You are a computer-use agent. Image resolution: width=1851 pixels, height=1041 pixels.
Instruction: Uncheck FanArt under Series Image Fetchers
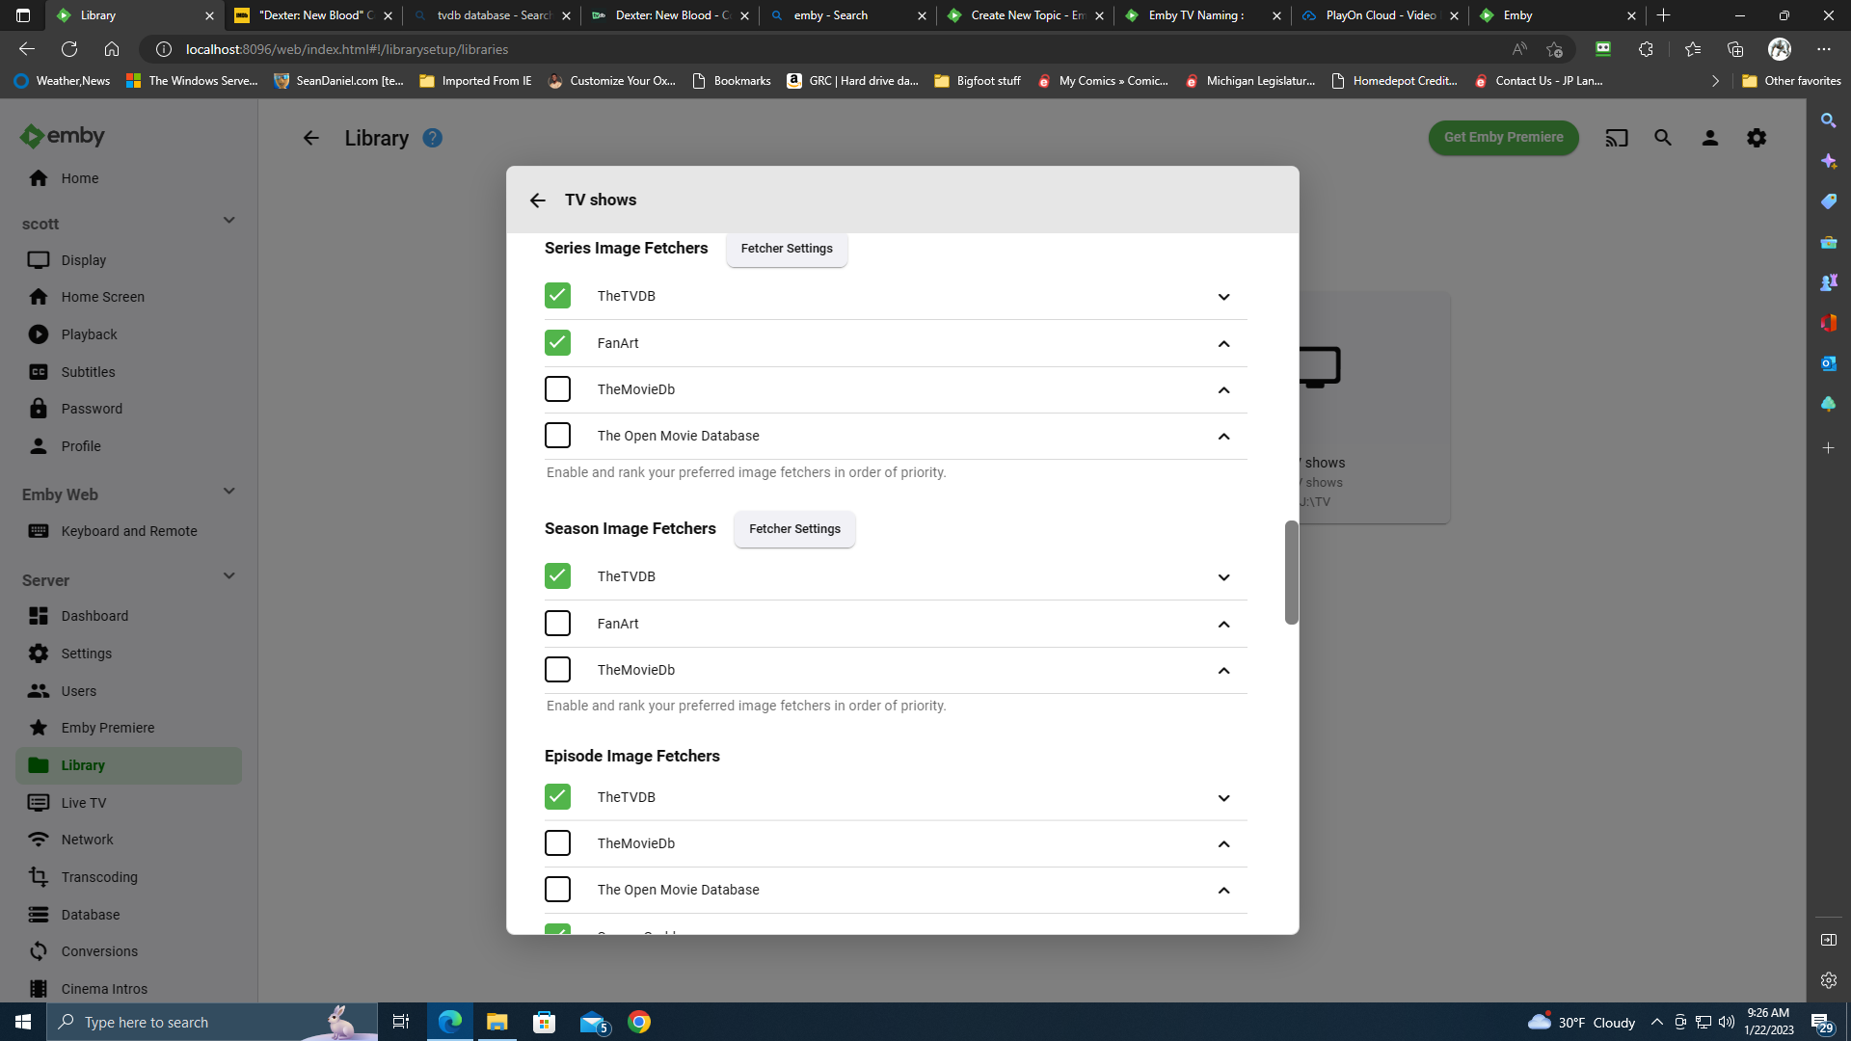(557, 342)
